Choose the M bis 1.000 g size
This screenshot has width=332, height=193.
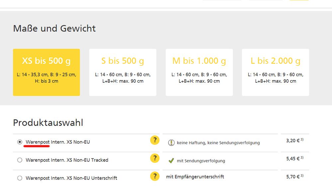199,72
